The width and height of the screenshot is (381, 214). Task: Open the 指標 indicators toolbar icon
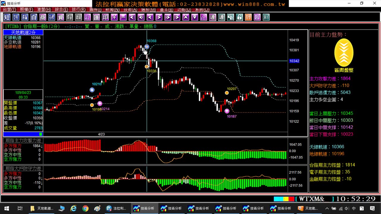[51, 17]
